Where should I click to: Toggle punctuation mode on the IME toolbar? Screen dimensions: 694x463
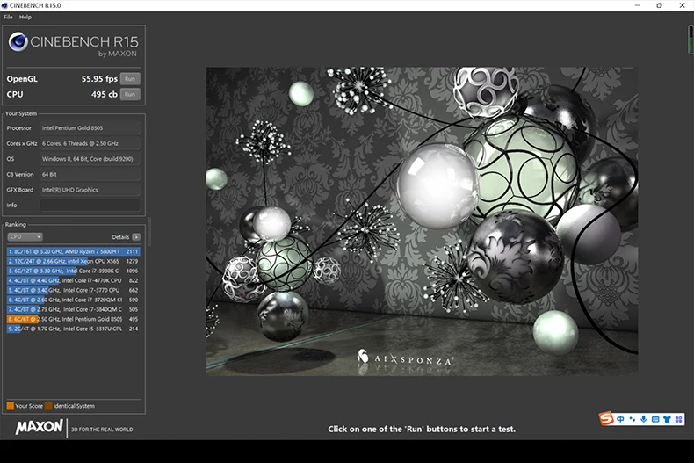click(x=632, y=419)
